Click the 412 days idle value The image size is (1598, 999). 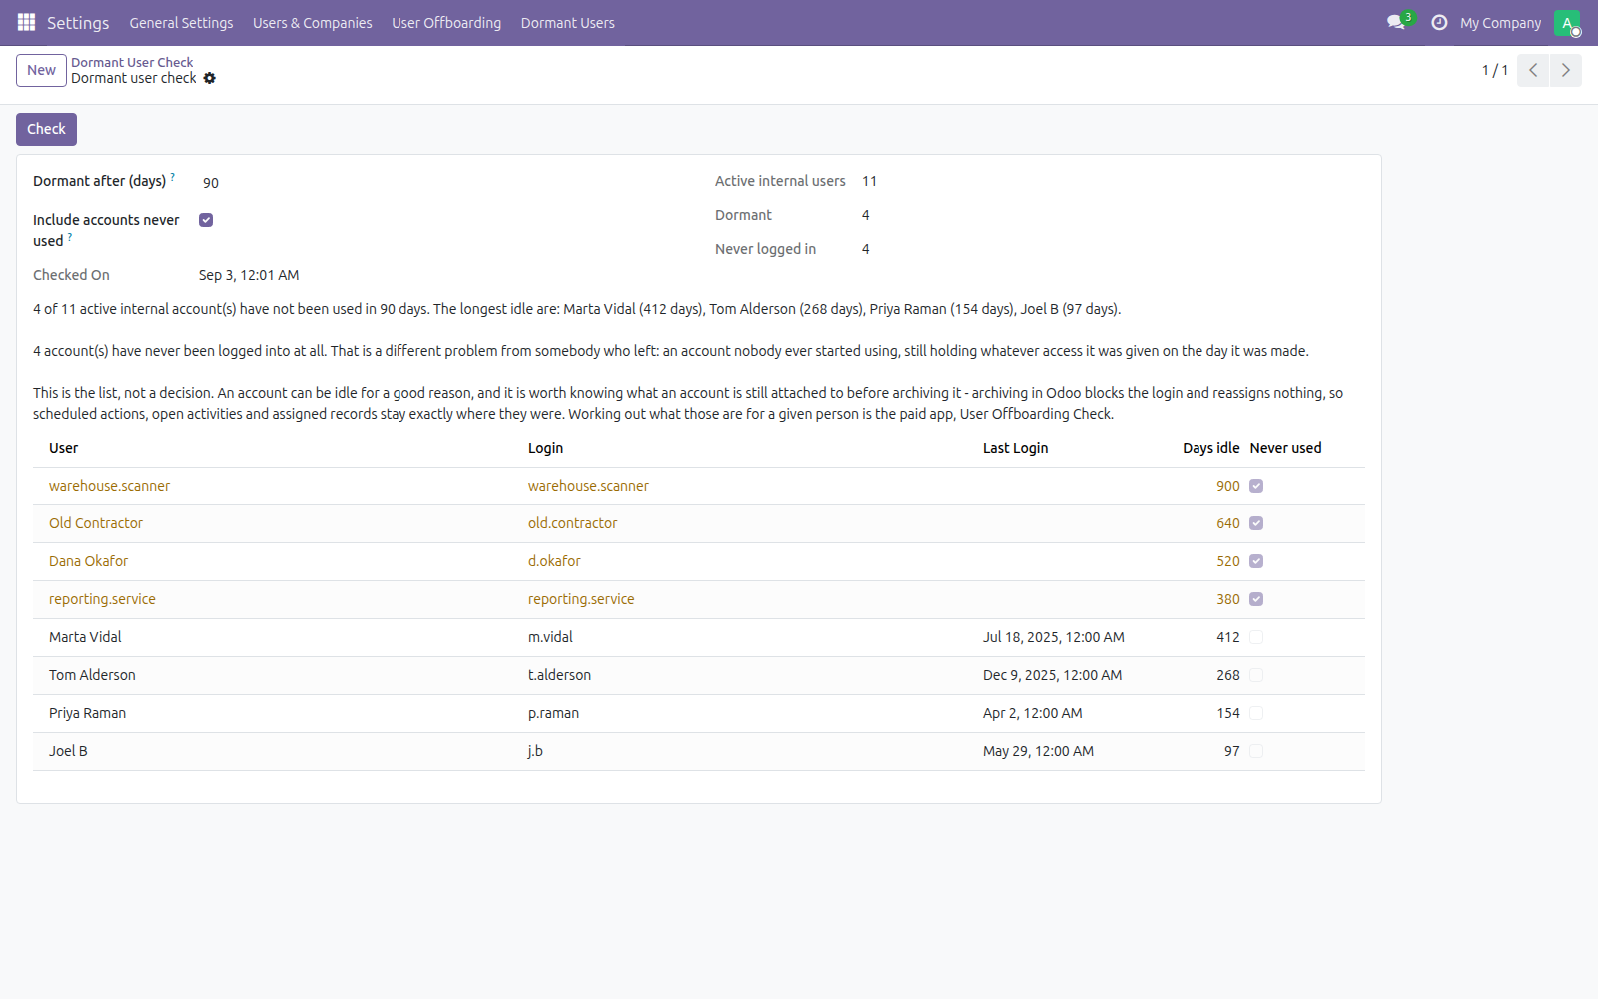pyautogui.click(x=1228, y=637)
